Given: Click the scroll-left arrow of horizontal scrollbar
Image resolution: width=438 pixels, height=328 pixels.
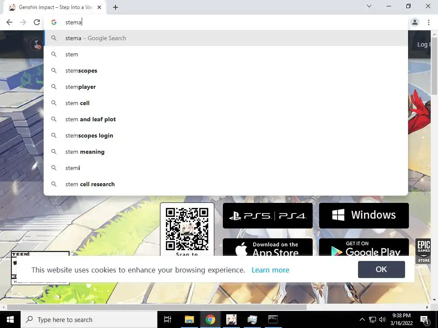Looking at the screenshot, I should [3, 307].
